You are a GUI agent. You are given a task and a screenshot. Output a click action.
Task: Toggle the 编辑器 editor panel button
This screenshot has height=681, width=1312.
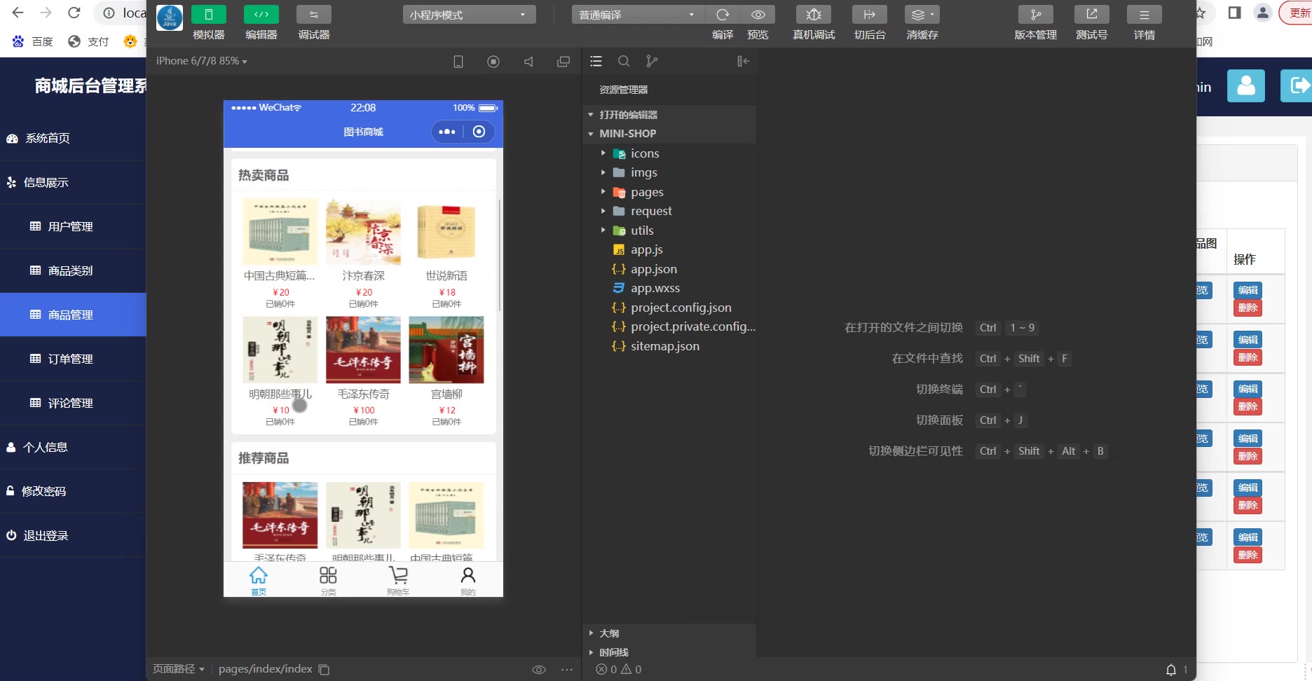pos(261,15)
